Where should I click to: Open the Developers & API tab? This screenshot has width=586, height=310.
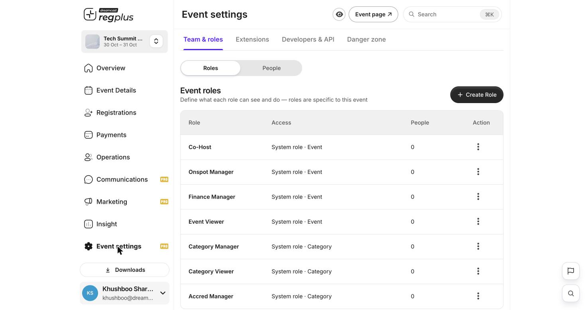[308, 39]
